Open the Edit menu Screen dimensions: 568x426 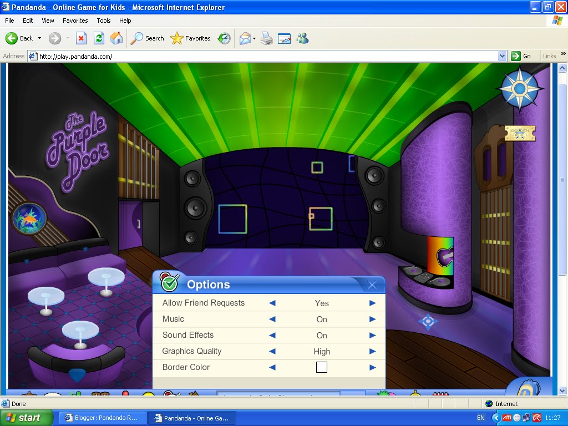click(x=28, y=21)
